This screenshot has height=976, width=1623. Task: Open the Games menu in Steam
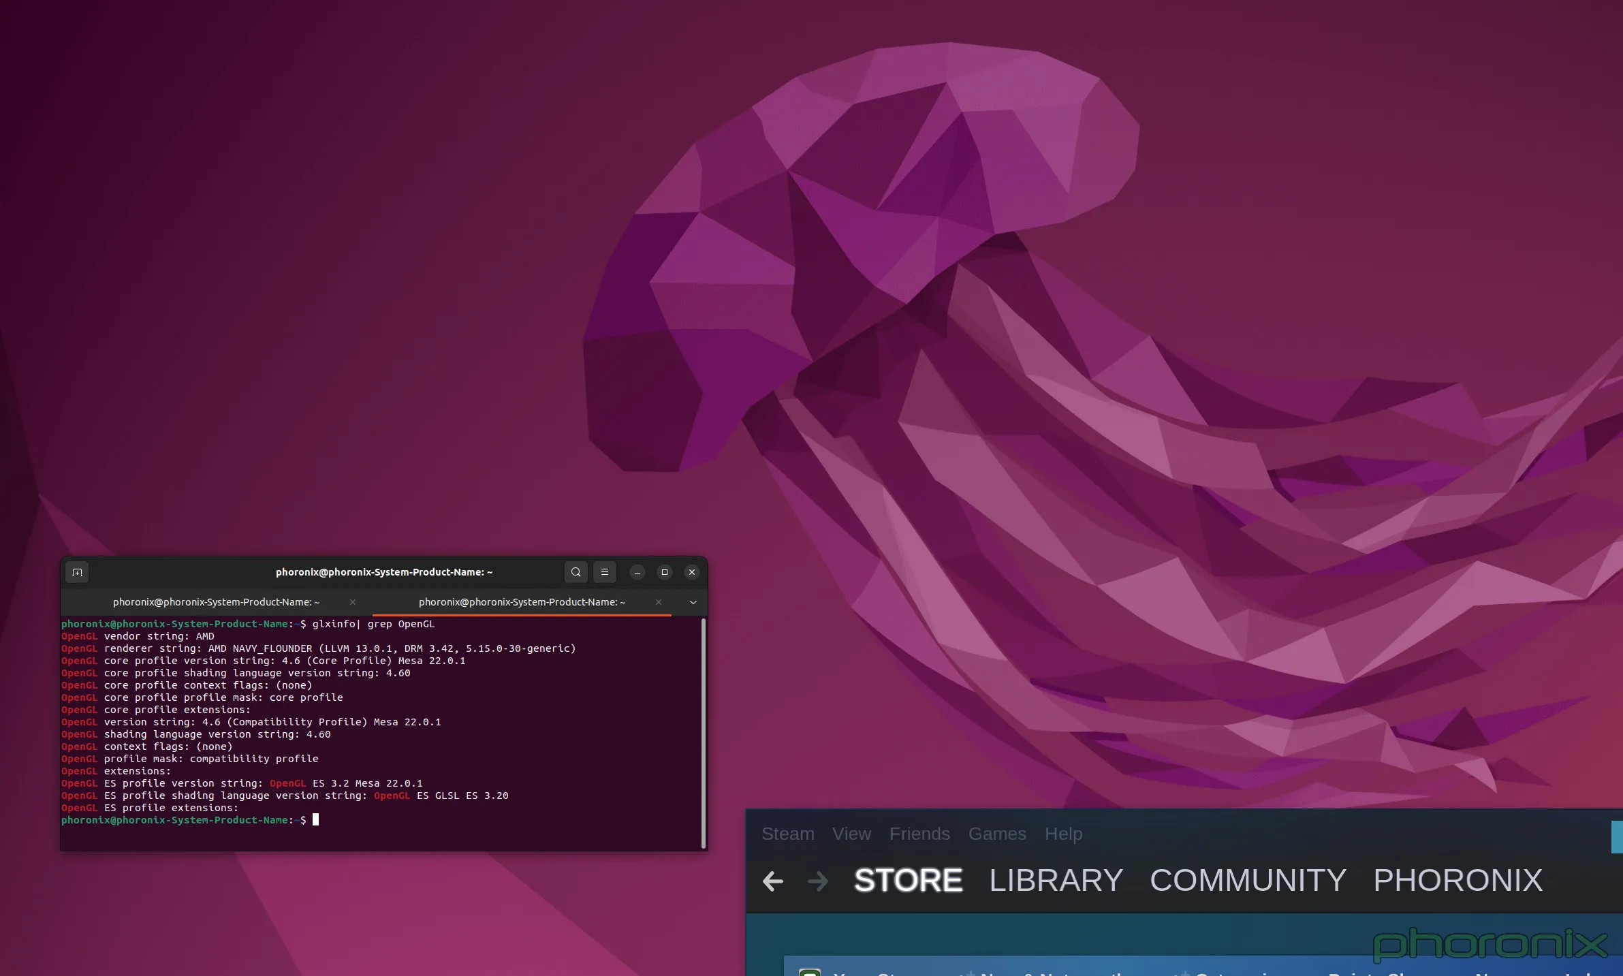click(x=997, y=834)
